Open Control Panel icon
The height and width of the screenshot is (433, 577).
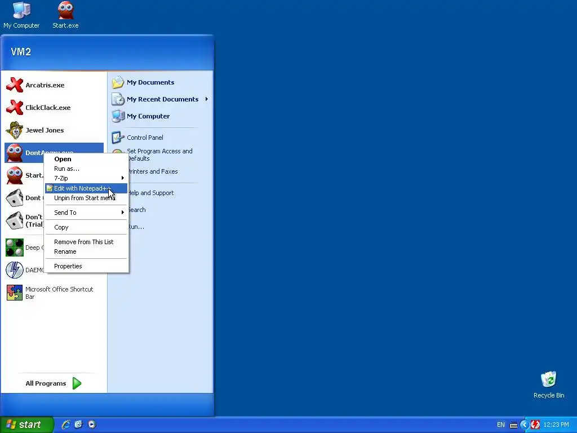coord(118,138)
